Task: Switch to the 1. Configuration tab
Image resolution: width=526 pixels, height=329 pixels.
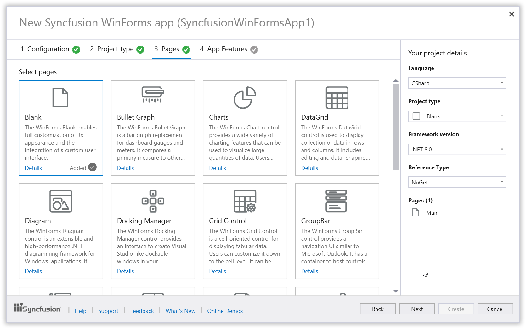Action: 50,49
